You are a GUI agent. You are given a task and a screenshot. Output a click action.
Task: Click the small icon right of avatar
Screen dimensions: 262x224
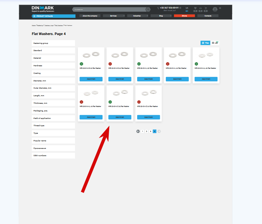point(220,8)
